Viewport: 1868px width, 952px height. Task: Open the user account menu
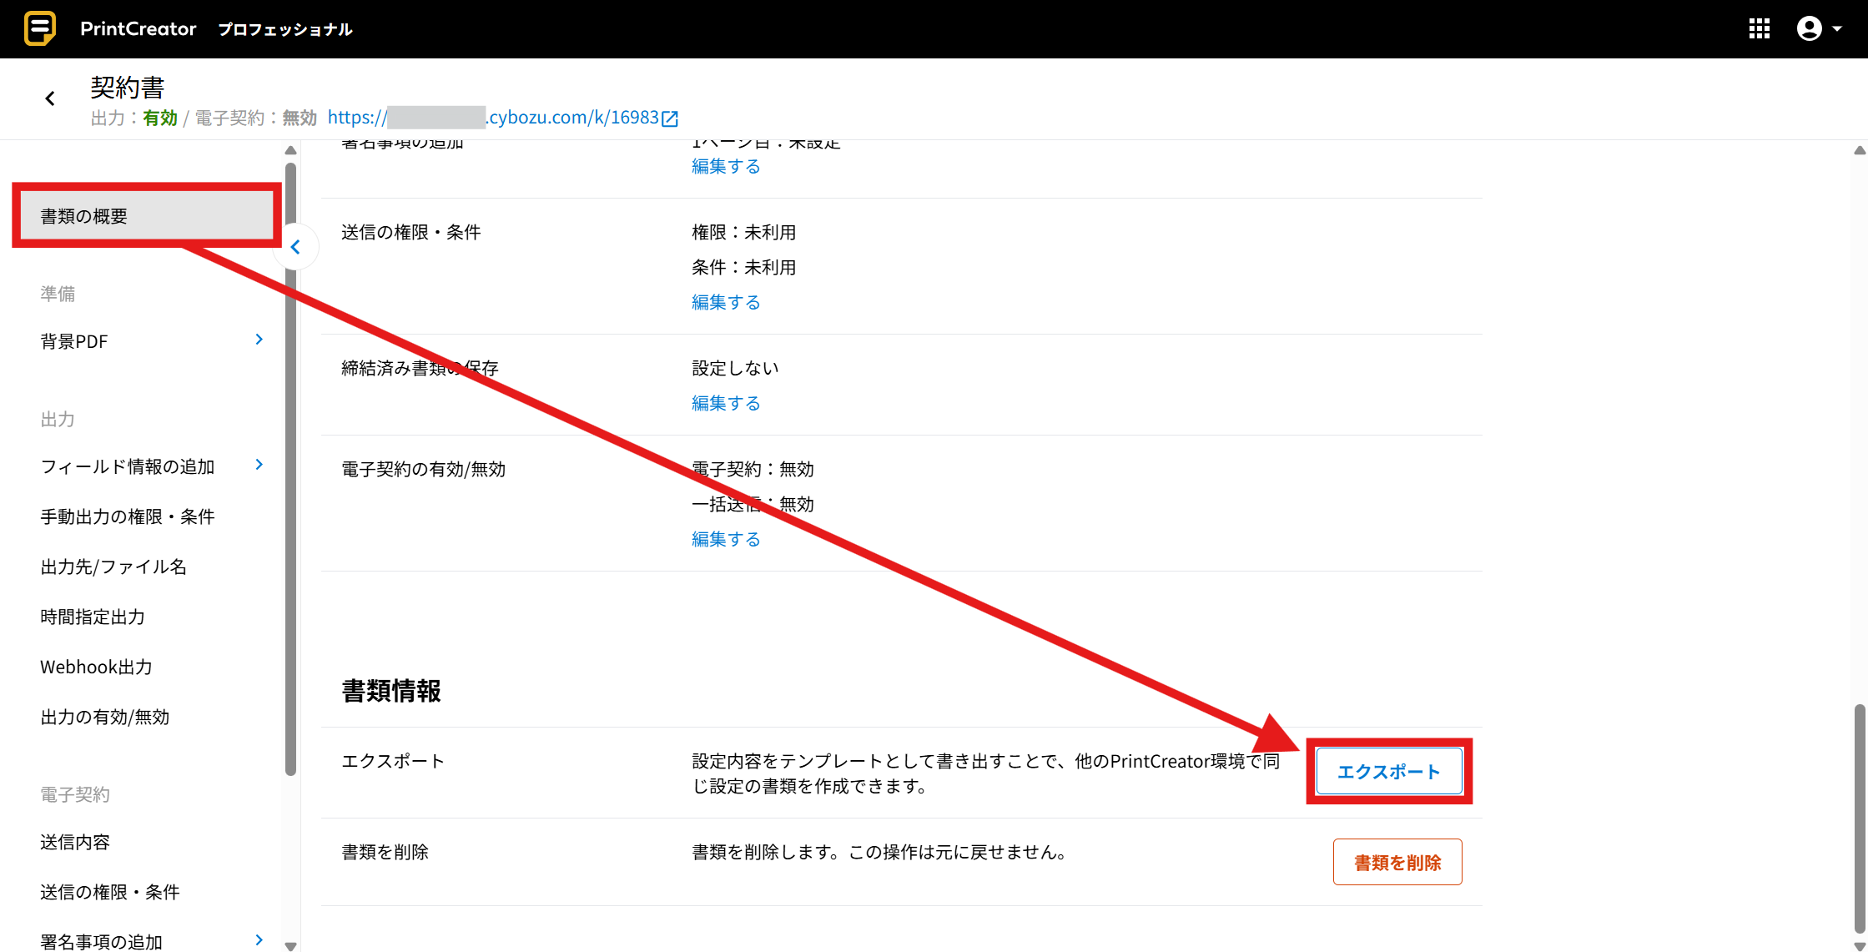click(x=1809, y=29)
